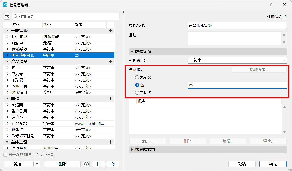The image size is (292, 171).
Task: Click the 评估... button
Action: point(268,141)
